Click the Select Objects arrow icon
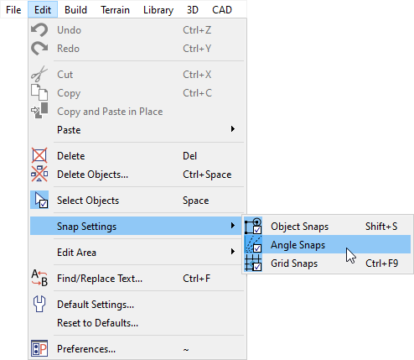414x360 pixels. [39, 200]
